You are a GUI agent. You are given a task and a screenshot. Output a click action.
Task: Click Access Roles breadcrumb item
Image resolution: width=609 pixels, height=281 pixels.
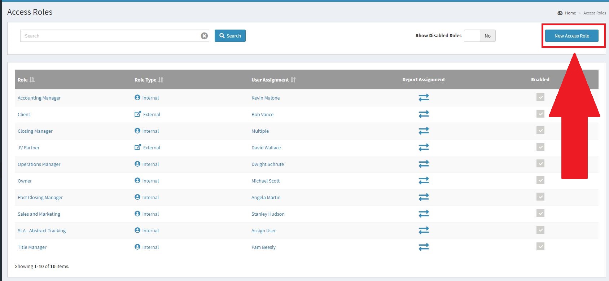[x=594, y=13]
